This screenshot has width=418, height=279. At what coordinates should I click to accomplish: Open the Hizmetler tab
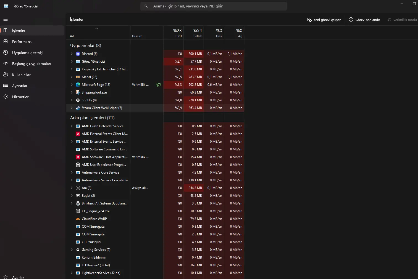click(x=32, y=97)
